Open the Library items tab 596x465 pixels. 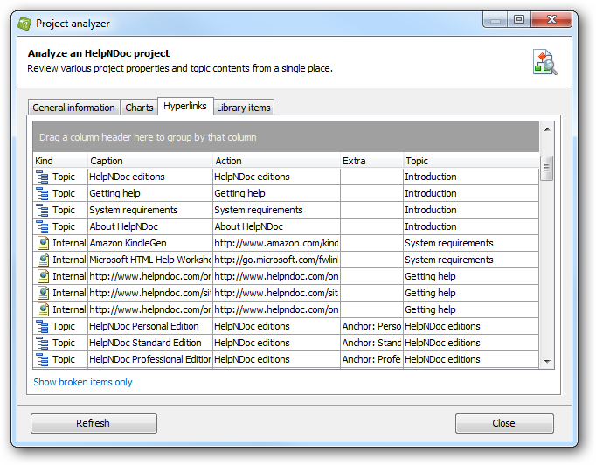(x=244, y=108)
